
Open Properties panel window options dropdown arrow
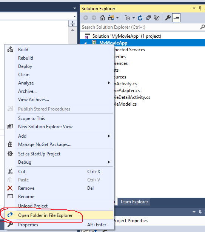click(x=194, y=212)
